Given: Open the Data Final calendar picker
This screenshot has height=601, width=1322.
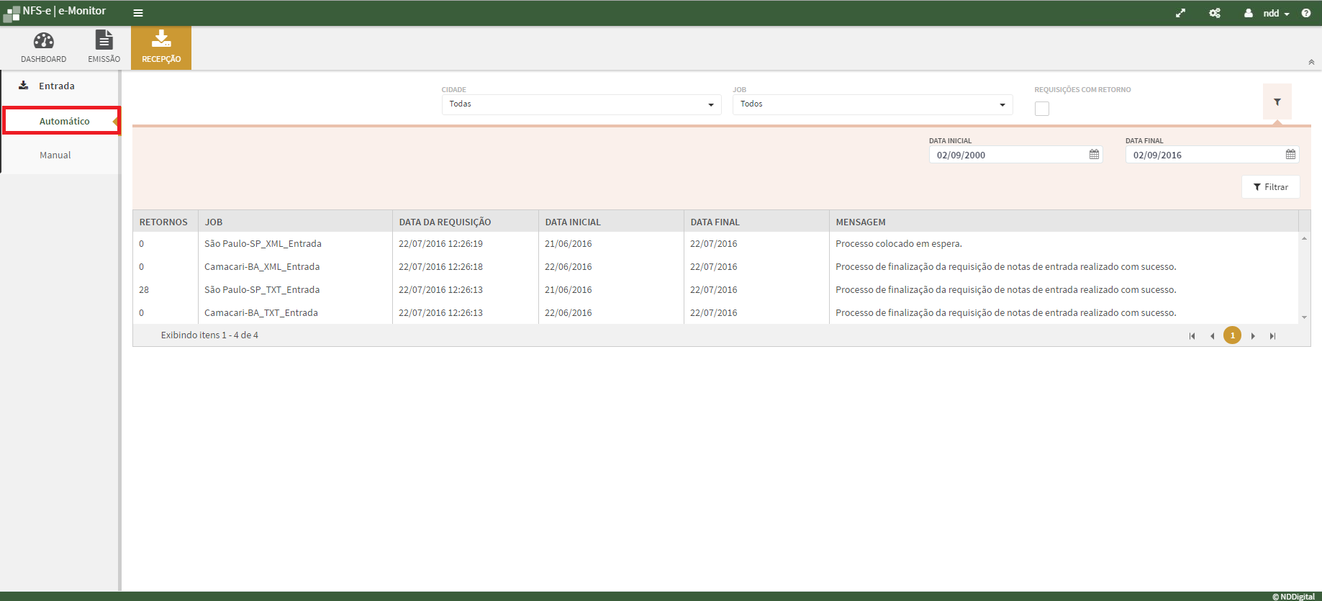Looking at the screenshot, I should click(x=1290, y=155).
